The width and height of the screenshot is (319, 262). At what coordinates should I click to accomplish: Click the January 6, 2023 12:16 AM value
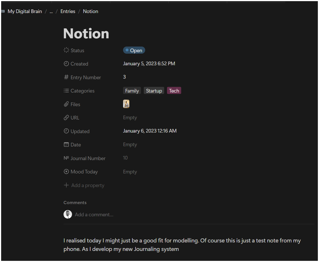(150, 131)
